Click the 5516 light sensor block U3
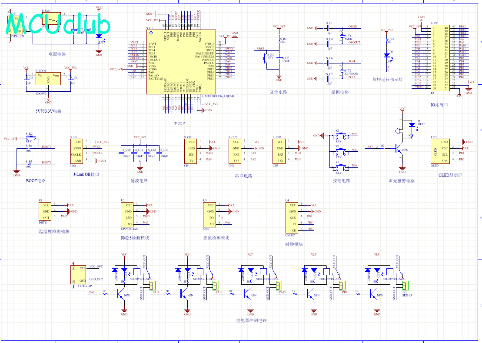 (209, 214)
